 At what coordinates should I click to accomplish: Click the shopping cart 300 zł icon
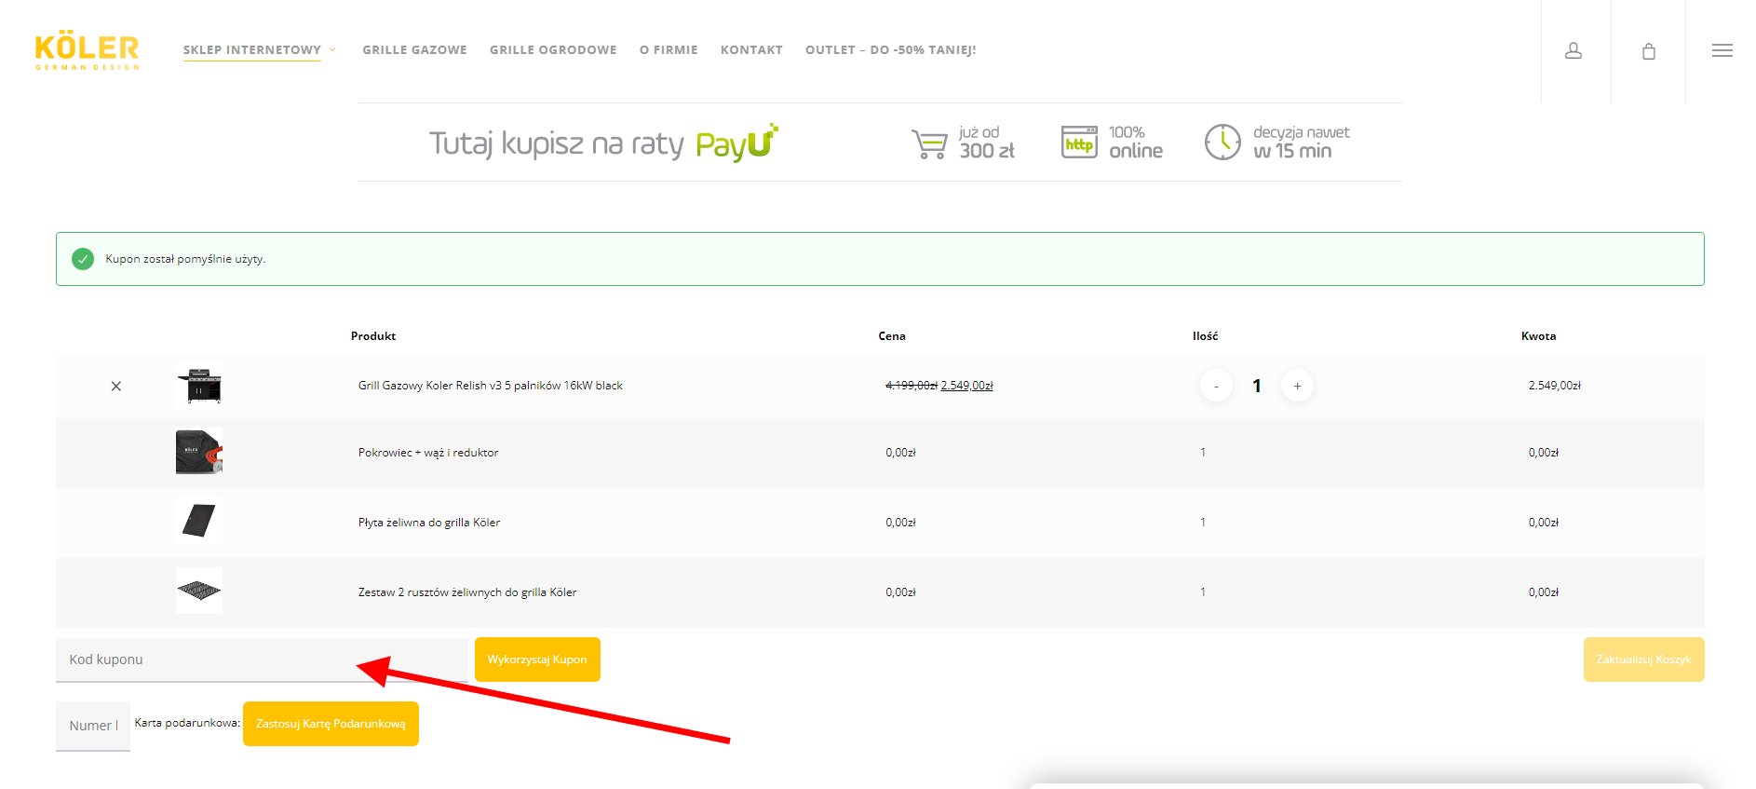click(929, 143)
